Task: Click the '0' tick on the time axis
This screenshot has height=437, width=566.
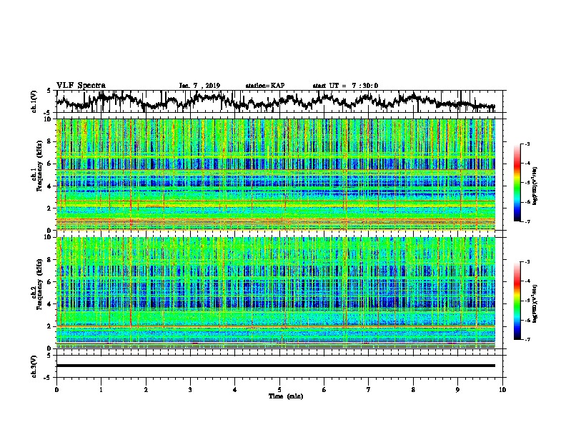Action: click(56, 390)
